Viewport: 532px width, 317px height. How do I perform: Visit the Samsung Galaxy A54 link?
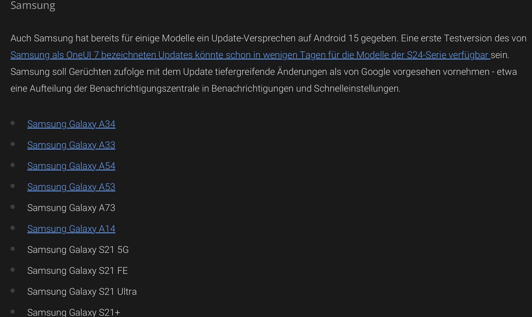[71, 166]
